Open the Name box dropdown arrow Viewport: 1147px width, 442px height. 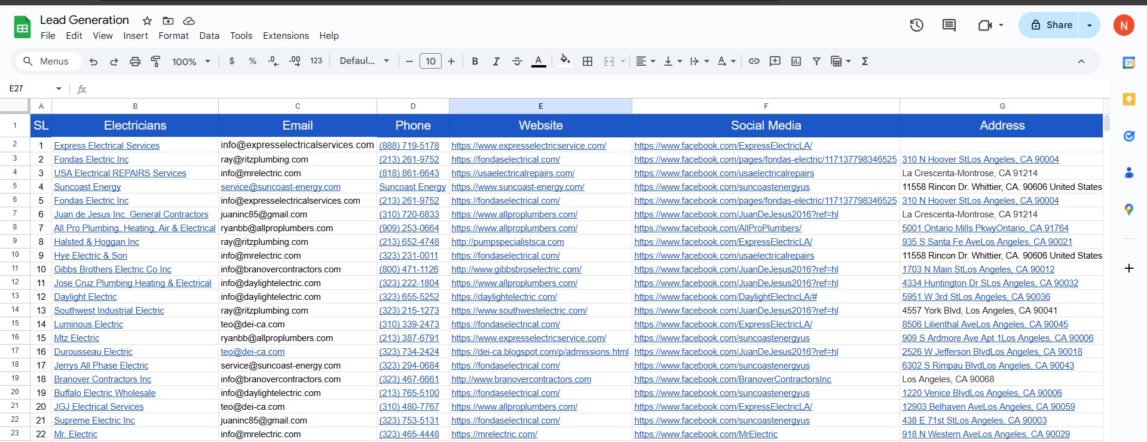click(x=59, y=89)
